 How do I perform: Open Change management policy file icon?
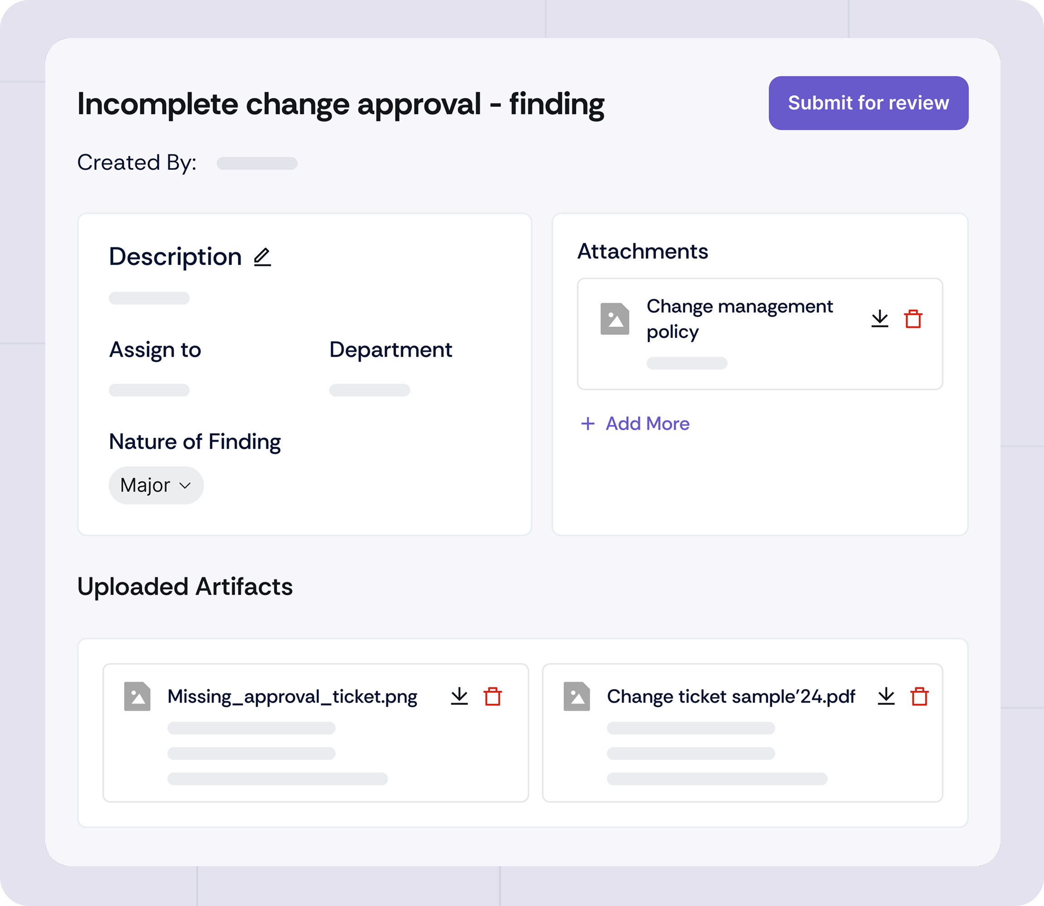(614, 318)
